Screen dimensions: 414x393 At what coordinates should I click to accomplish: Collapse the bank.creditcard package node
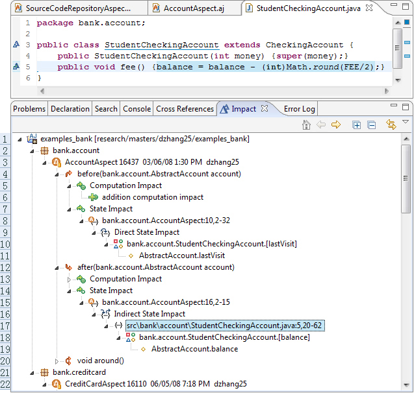click(x=32, y=373)
